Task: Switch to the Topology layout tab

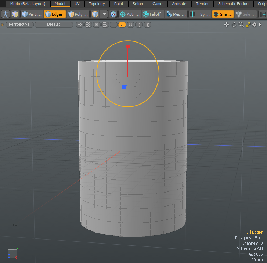Action: (x=97, y=4)
